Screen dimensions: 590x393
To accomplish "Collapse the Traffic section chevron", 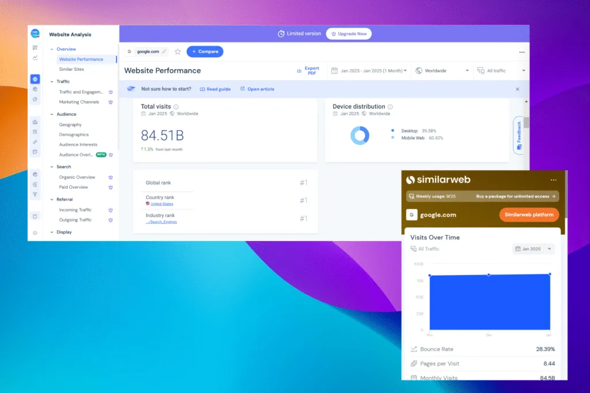I will click(52, 82).
